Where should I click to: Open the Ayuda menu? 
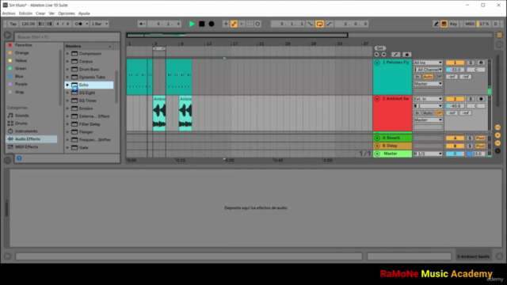point(84,13)
